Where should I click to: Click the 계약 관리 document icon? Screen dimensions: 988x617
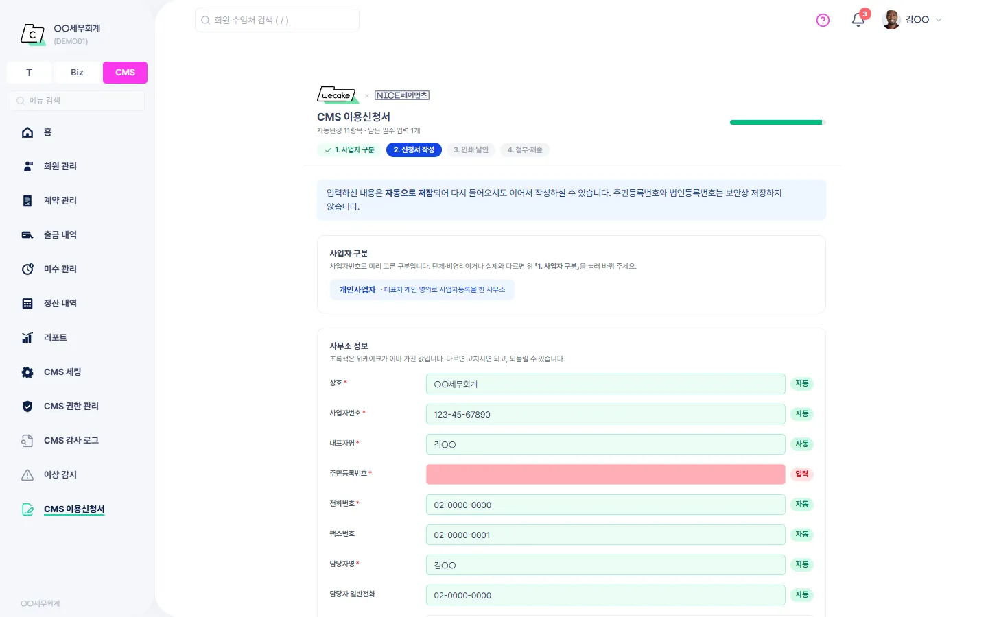[27, 201]
